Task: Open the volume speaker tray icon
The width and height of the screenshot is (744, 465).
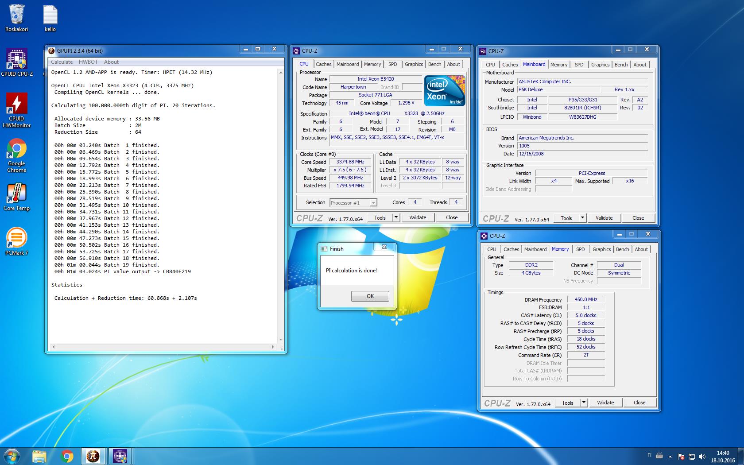Action: click(x=701, y=456)
